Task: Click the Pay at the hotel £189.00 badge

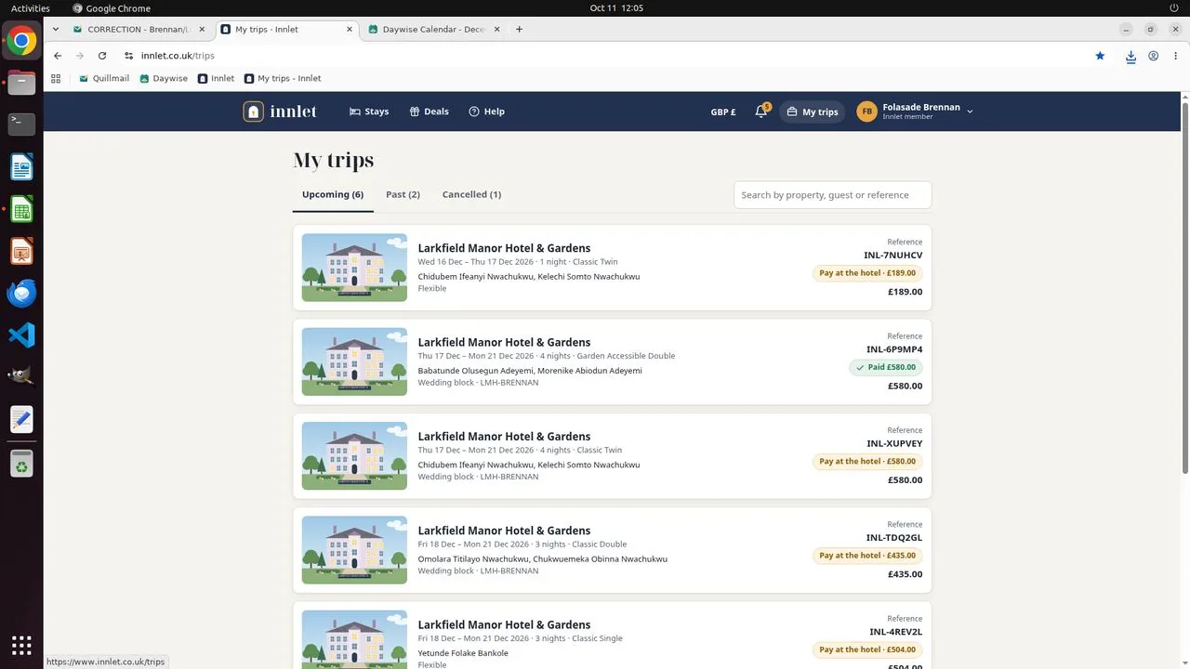Action: pos(867,273)
